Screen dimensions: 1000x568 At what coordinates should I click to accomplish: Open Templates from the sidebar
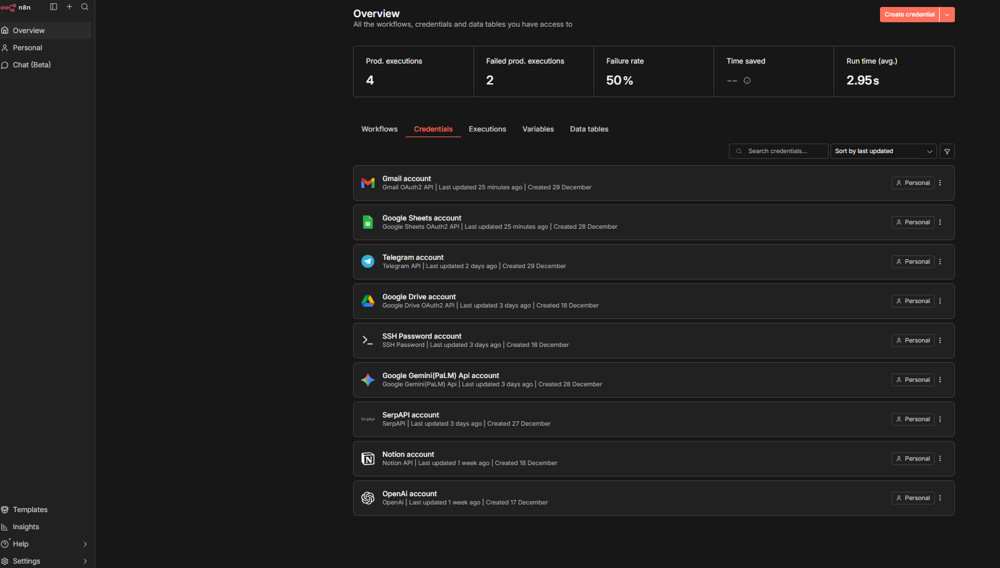click(30, 510)
